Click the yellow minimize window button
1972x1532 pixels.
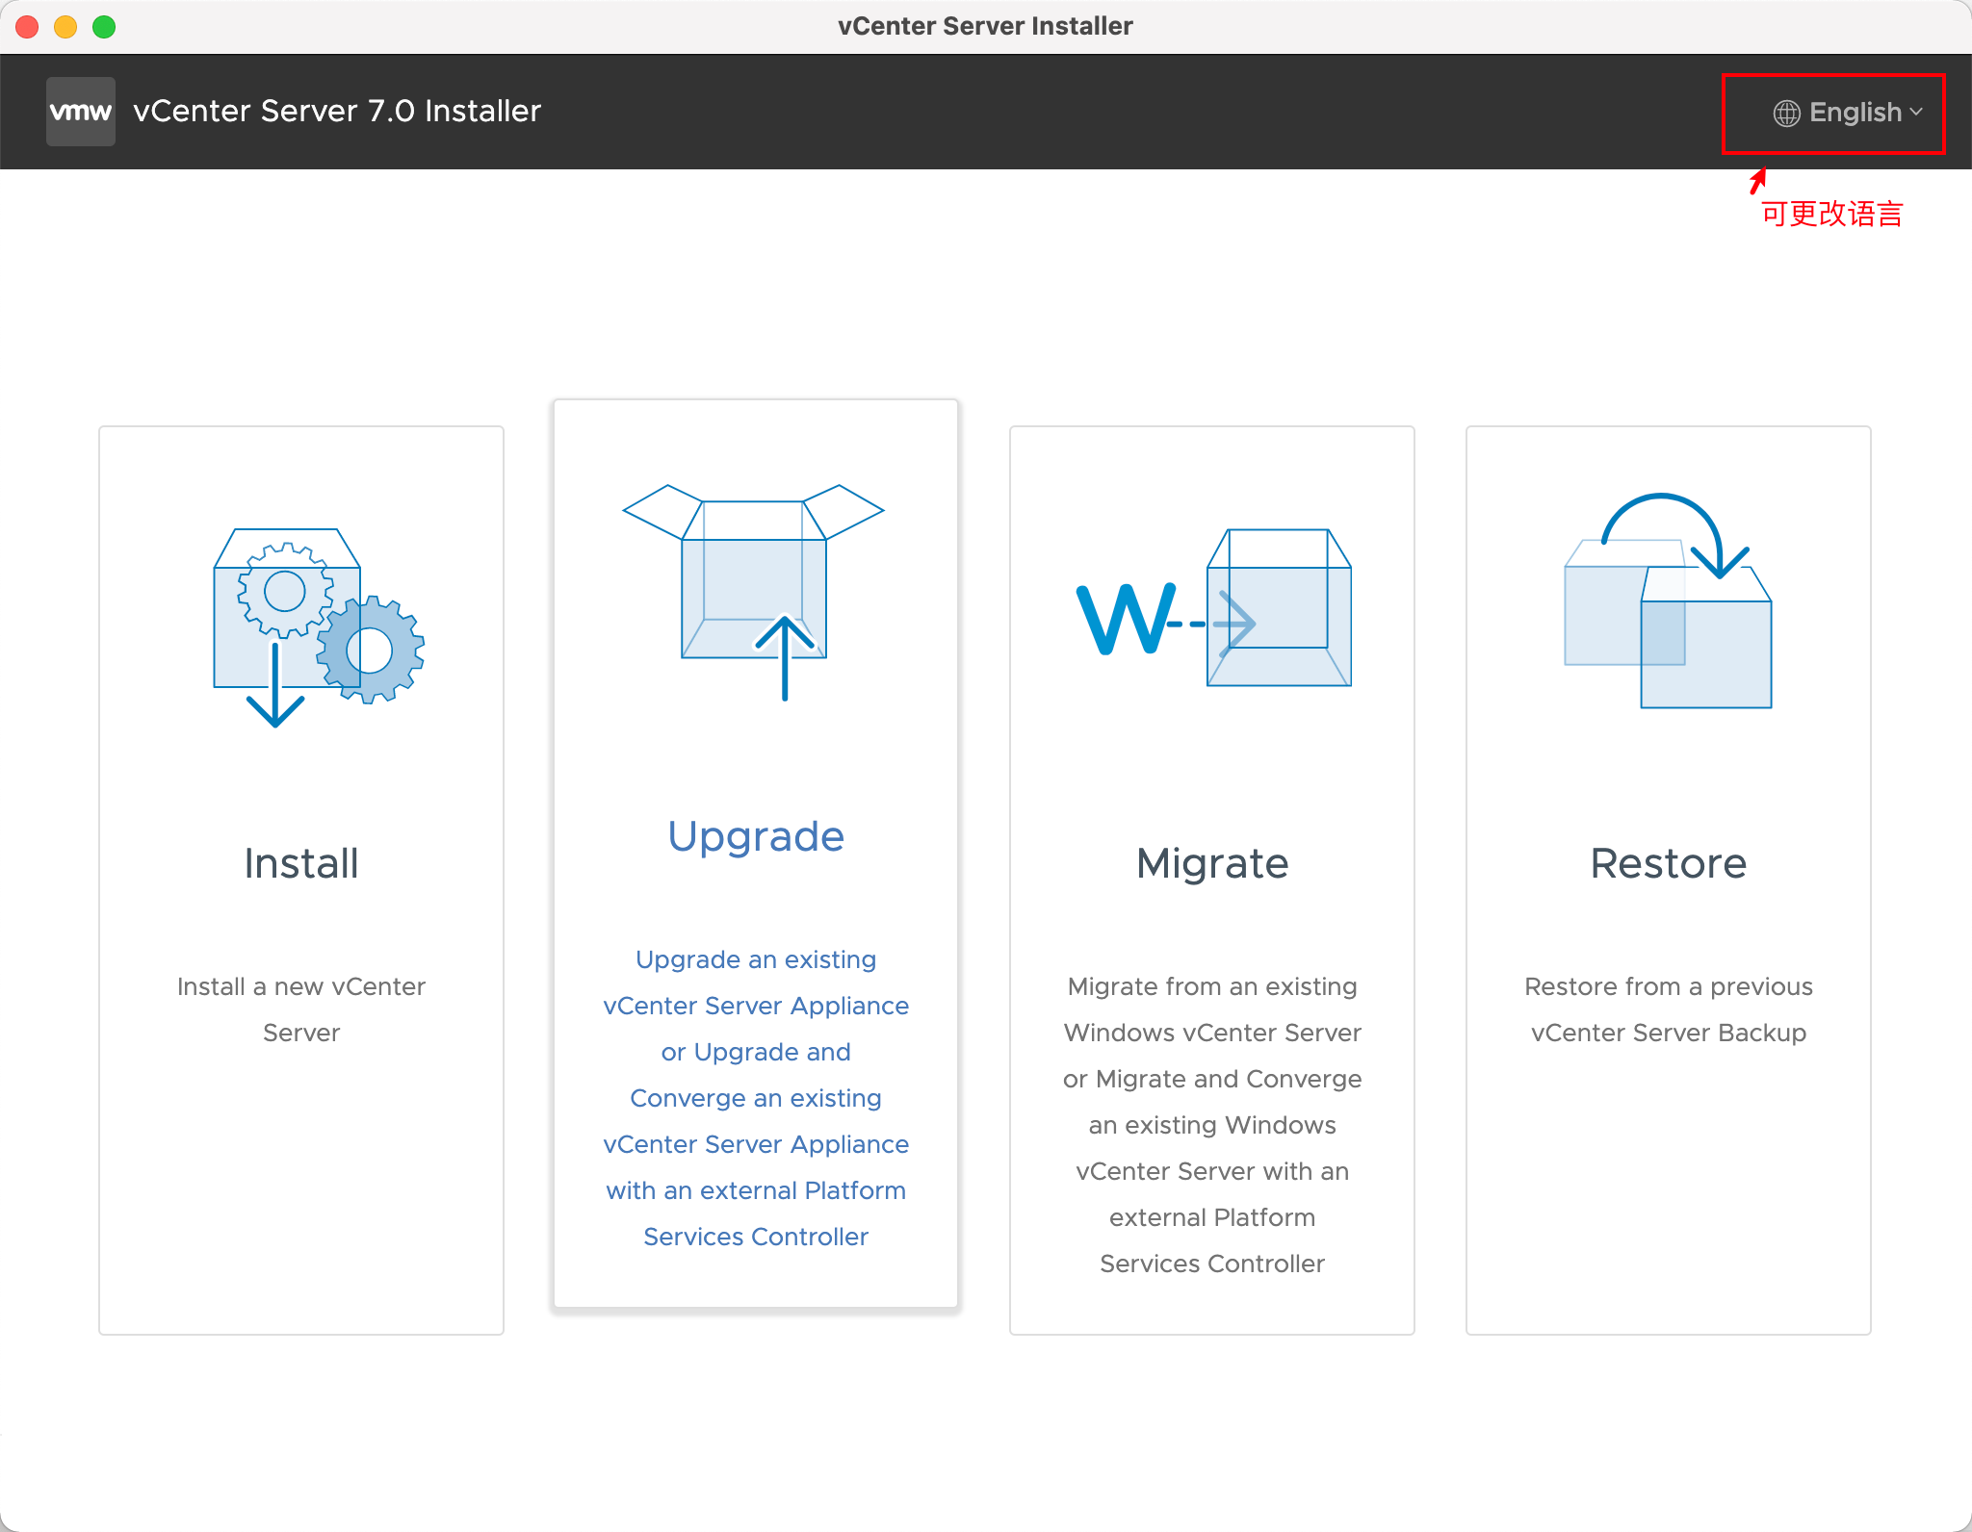point(65,27)
